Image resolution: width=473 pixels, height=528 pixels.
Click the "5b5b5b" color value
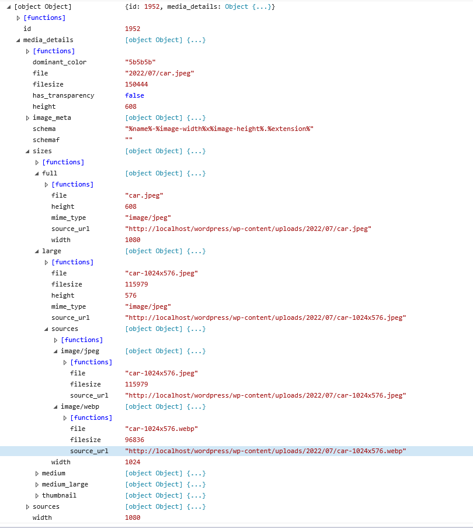click(x=140, y=63)
